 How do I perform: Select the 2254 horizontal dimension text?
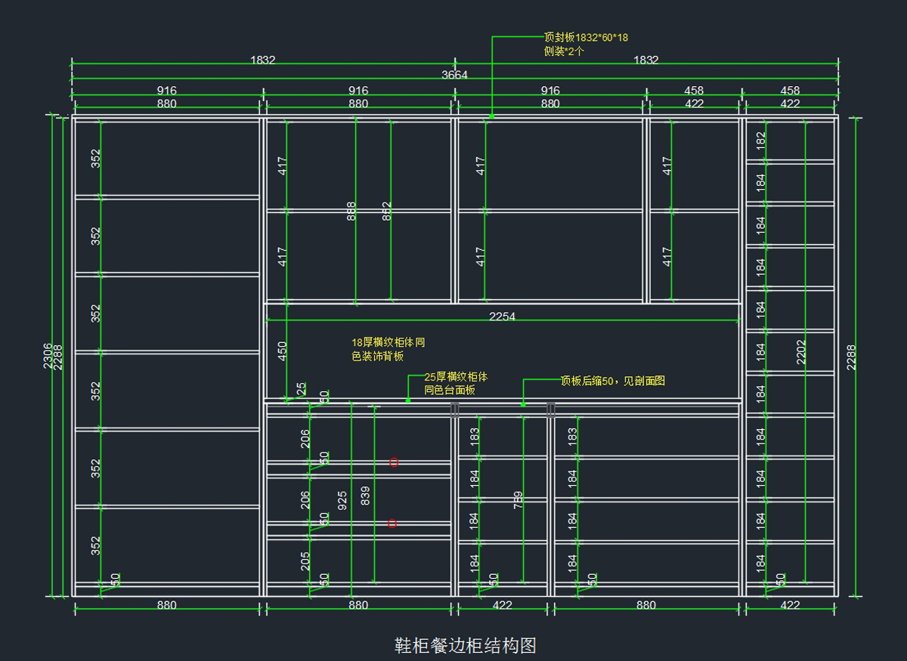click(502, 317)
